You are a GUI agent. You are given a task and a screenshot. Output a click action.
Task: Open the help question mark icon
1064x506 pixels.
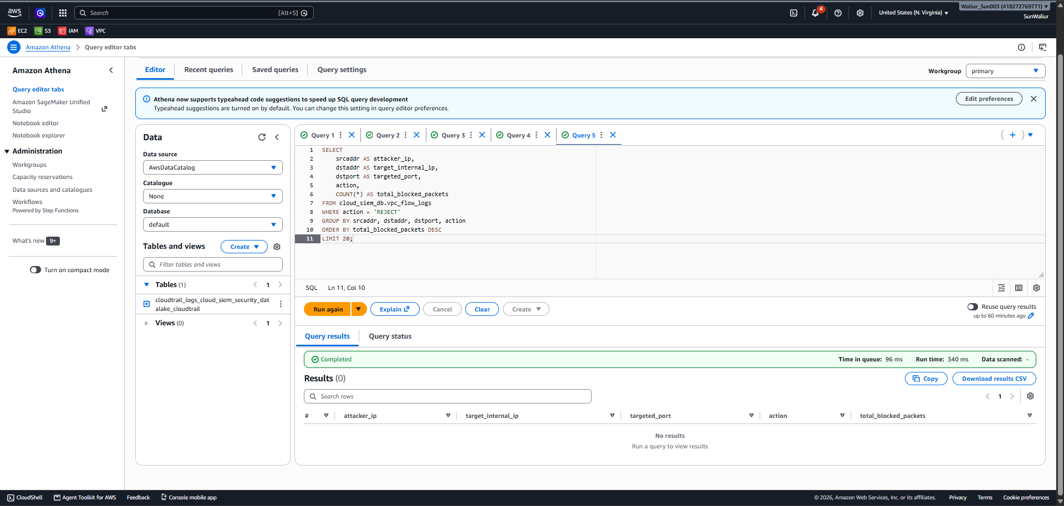[838, 13]
